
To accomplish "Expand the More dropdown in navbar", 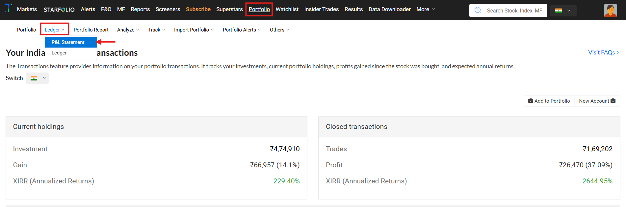I will tap(426, 10).
